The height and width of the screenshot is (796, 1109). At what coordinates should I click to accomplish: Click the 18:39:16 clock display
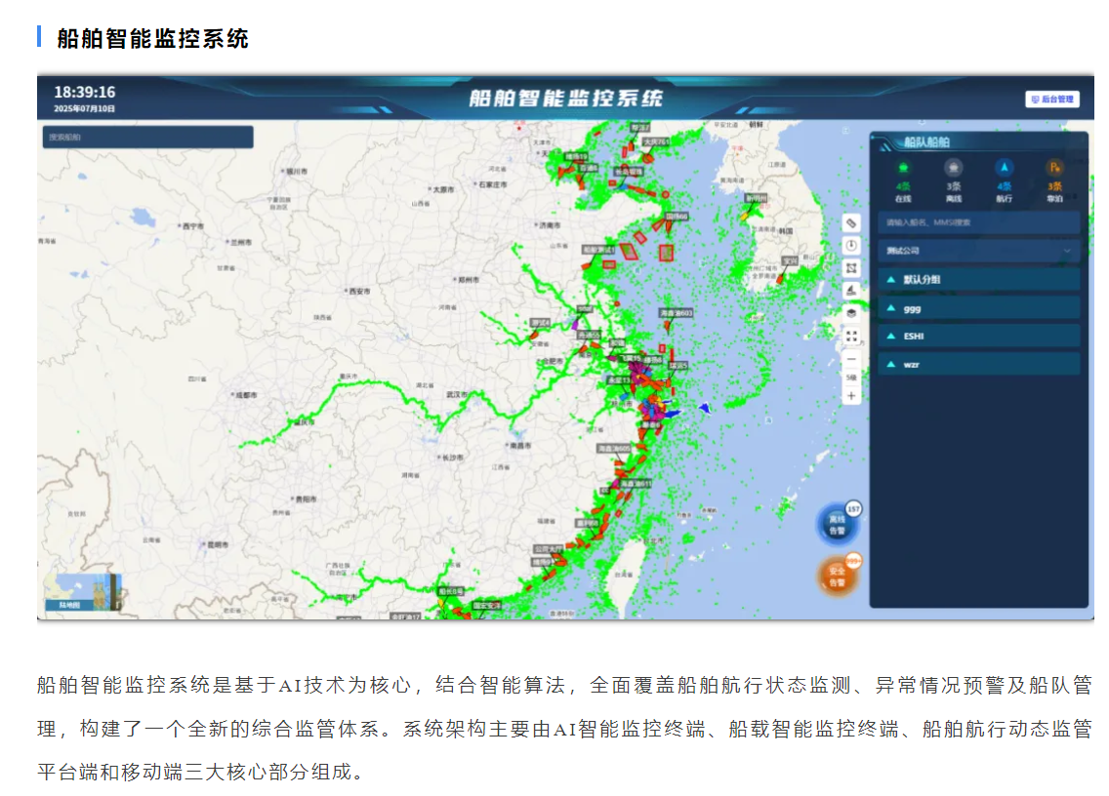pyautogui.click(x=85, y=93)
